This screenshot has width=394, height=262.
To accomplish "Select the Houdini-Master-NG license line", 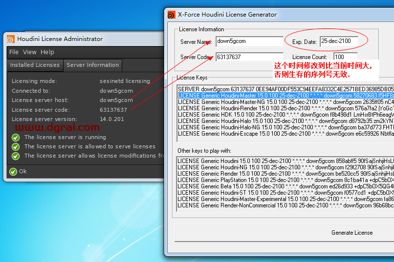I will coord(285,102).
